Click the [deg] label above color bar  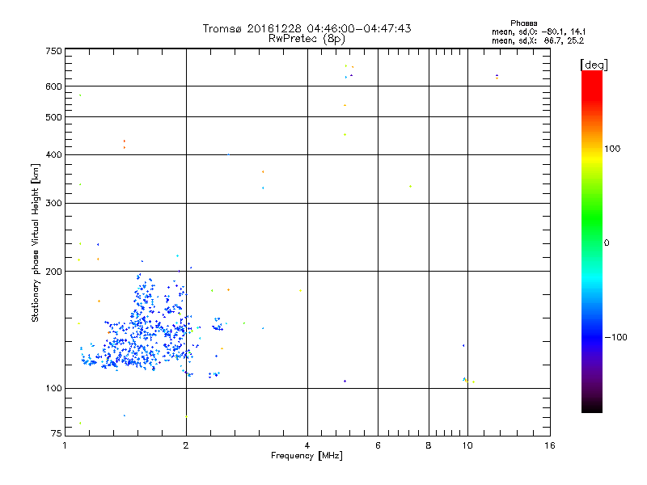(594, 65)
